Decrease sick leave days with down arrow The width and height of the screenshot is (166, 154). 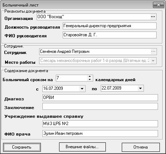click(90, 79)
